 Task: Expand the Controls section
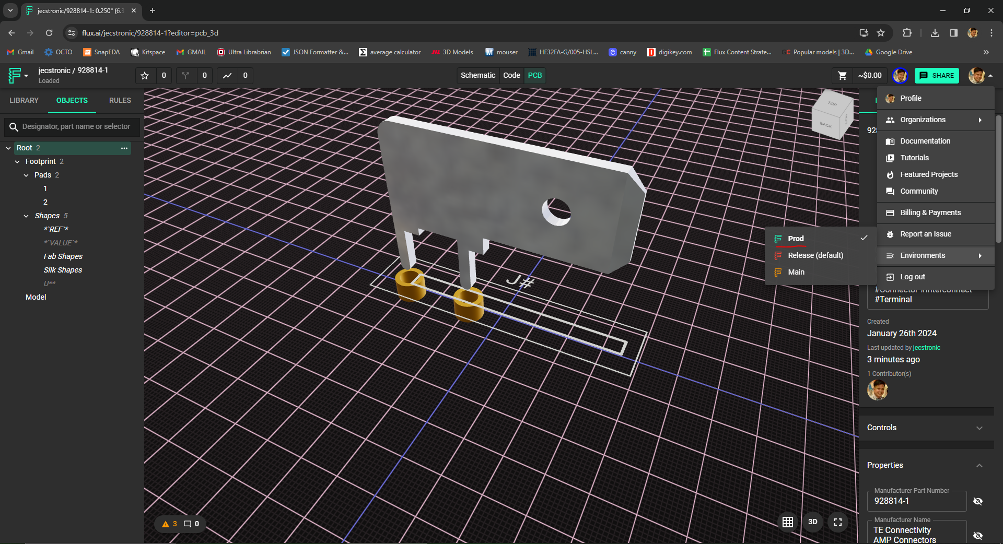point(926,428)
